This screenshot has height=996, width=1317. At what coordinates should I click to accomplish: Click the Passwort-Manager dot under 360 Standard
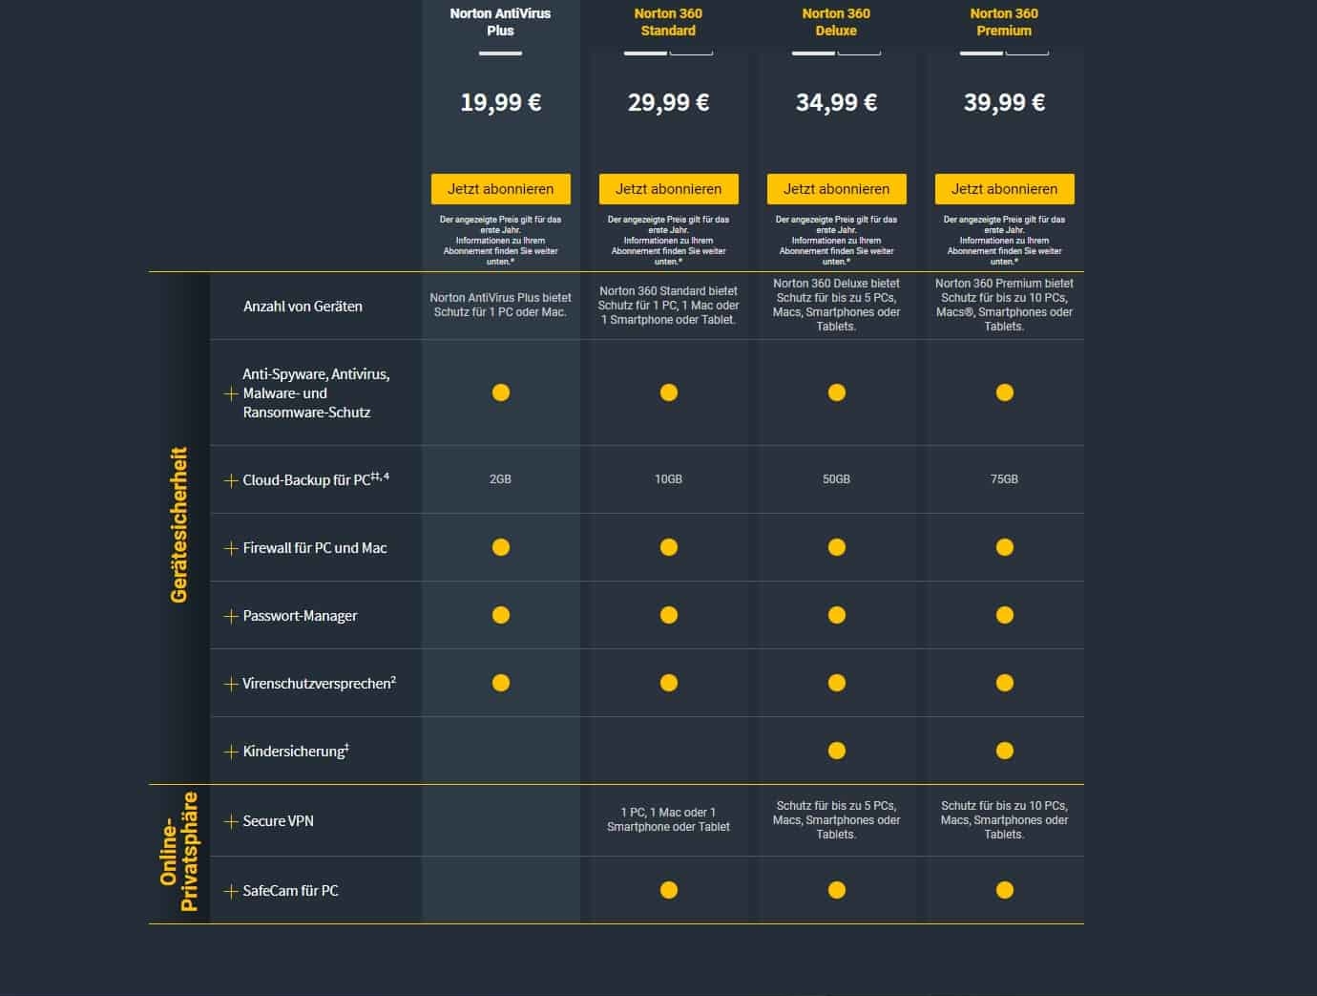[x=668, y=615]
